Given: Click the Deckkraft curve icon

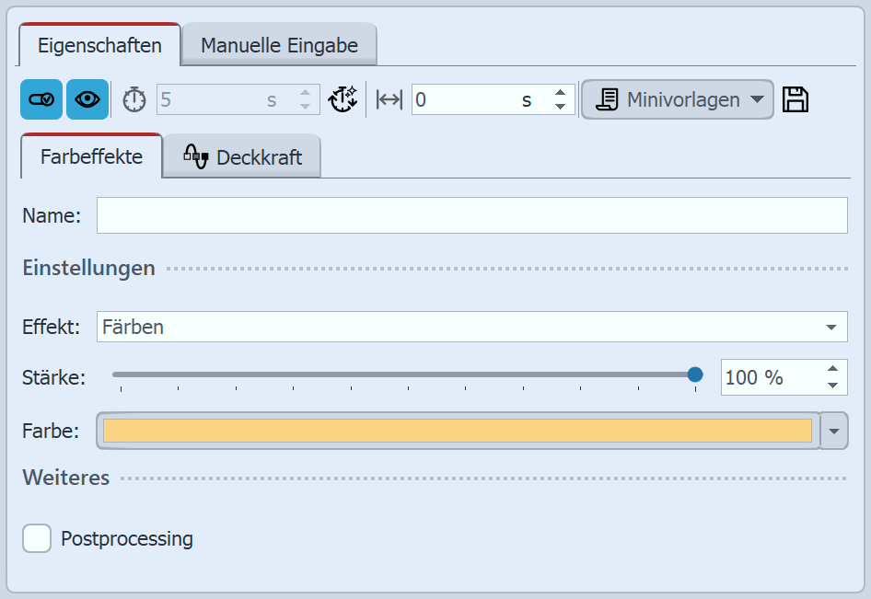Looking at the screenshot, I should (197, 156).
